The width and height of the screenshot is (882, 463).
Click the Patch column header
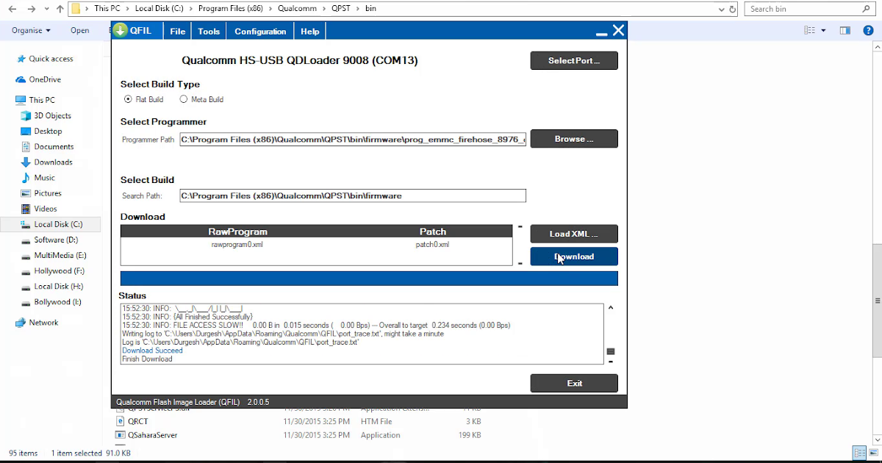point(433,231)
